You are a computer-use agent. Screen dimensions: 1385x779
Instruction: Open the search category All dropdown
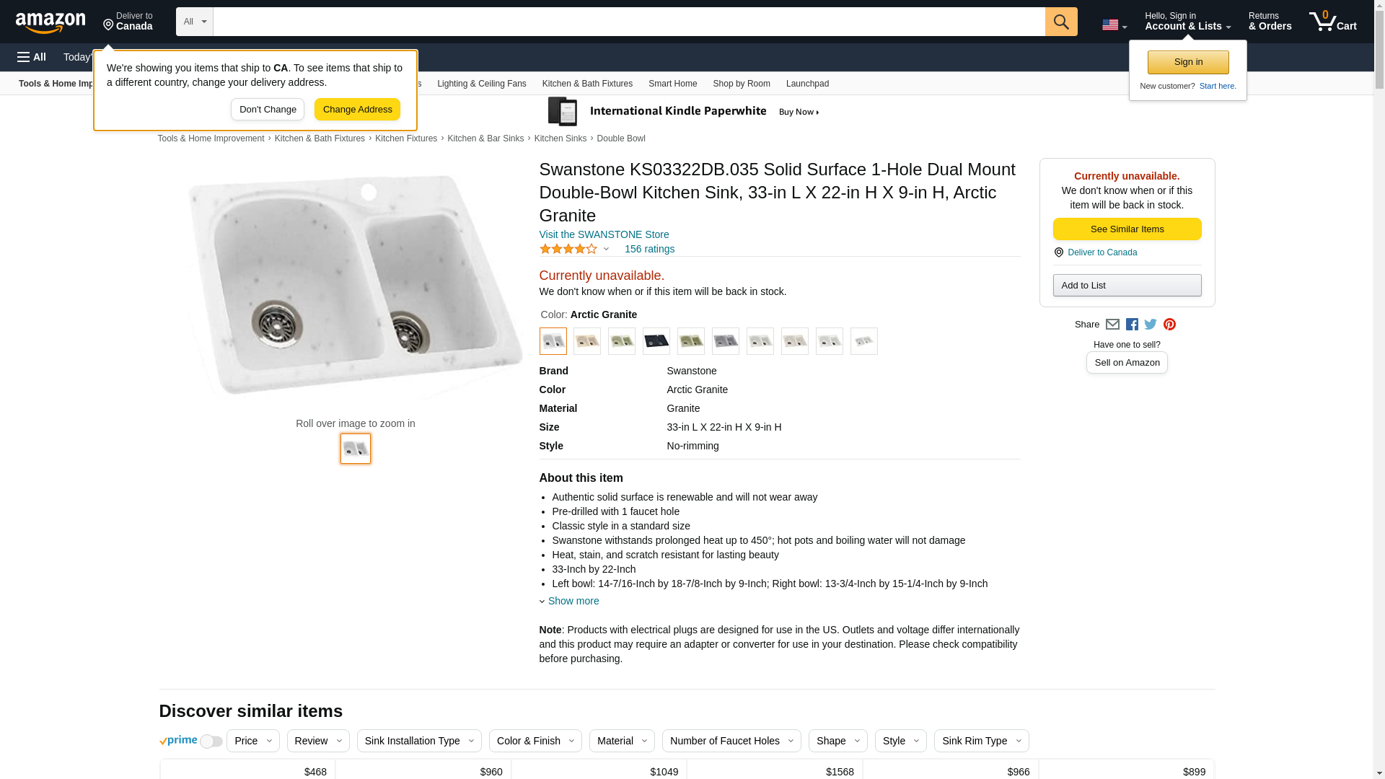pyautogui.click(x=194, y=22)
